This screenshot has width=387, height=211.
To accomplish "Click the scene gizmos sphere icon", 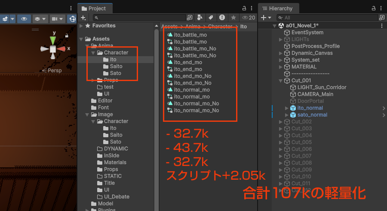I will click(x=73, y=19).
